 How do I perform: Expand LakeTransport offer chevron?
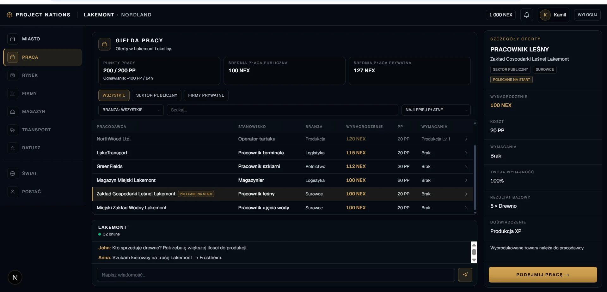[466, 153]
